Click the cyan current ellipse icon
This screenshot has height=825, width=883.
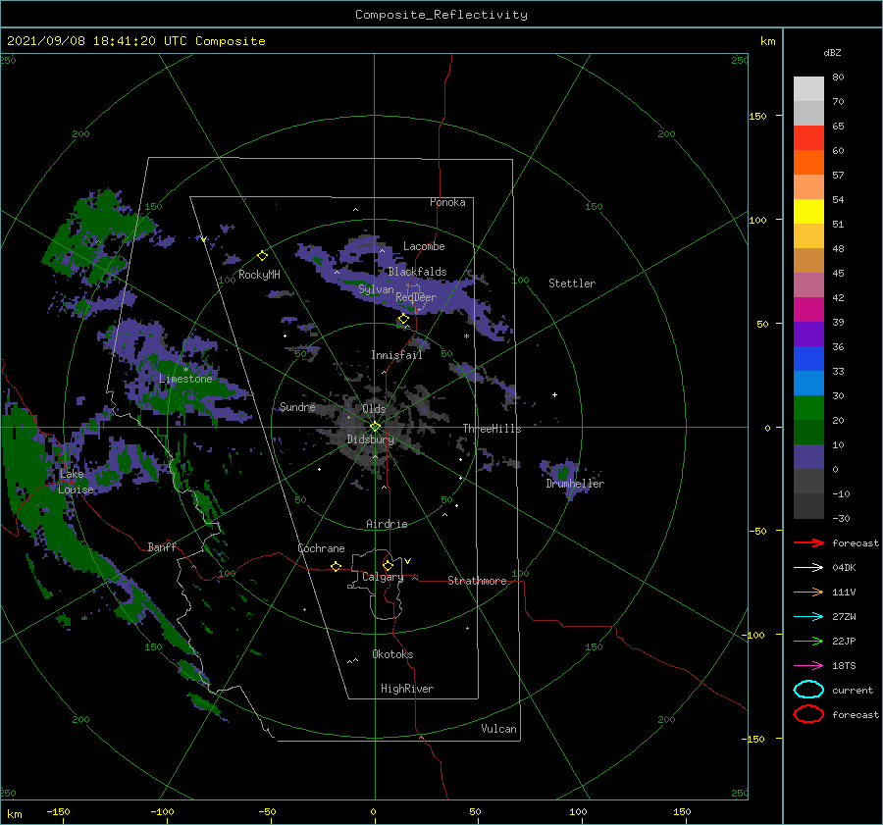[808, 690]
